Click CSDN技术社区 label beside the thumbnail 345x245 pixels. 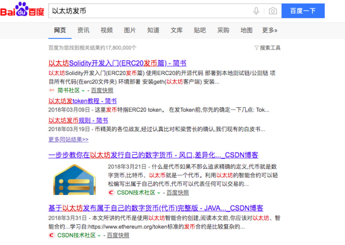coord(136,193)
